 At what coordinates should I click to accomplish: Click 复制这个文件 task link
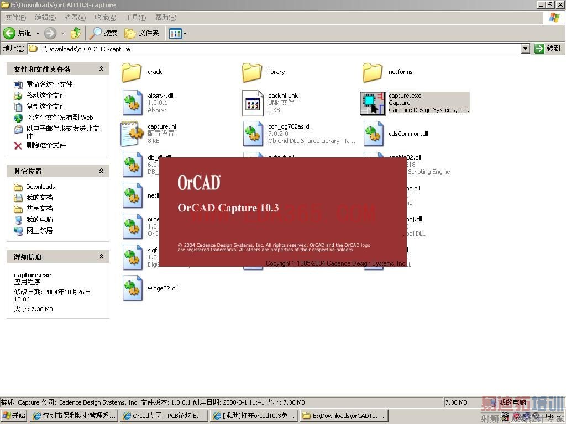click(46, 107)
